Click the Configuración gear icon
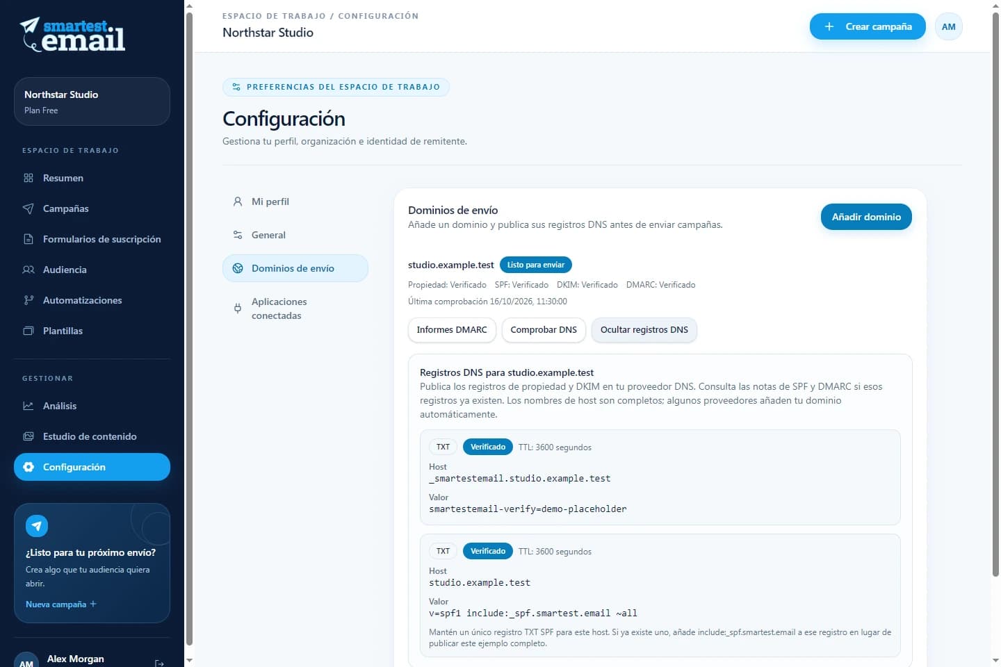This screenshot has width=1001, height=667. (29, 467)
